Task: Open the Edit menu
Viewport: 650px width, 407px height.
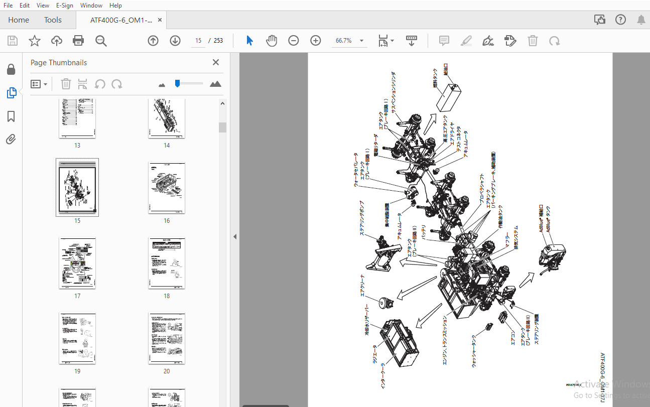Action: pos(25,6)
